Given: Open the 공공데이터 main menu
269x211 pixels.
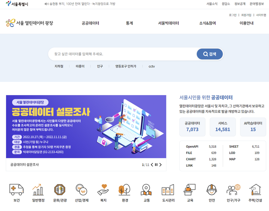Looking at the screenshot, I should [90, 23].
